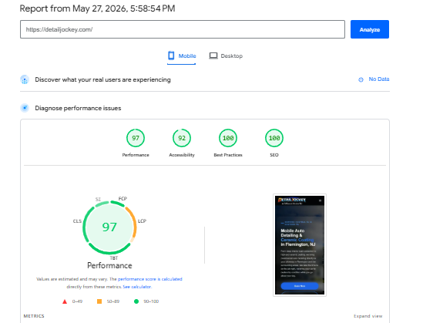The width and height of the screenshot is (433, 323).
Task: Open the See calculator link
Action: [137, 287]
